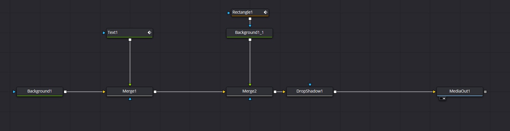Toggle the right viewer dot under MediaOut1
The width and height of the screenshot is (510, 131).
click(444, 98)
